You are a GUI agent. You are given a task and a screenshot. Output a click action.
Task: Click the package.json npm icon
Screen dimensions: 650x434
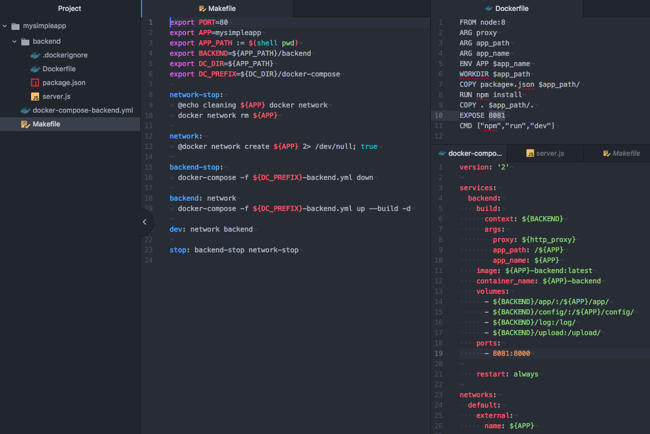(35, 83)
